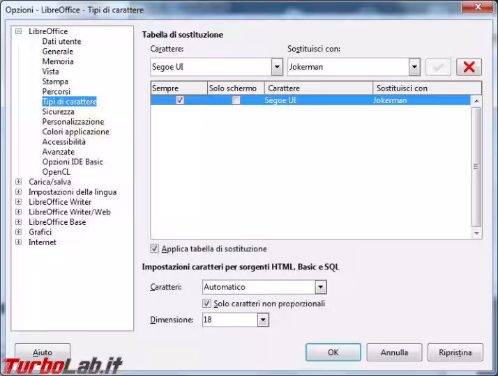Click the Jokerman cell in the substitution row

tap(390, 100)
